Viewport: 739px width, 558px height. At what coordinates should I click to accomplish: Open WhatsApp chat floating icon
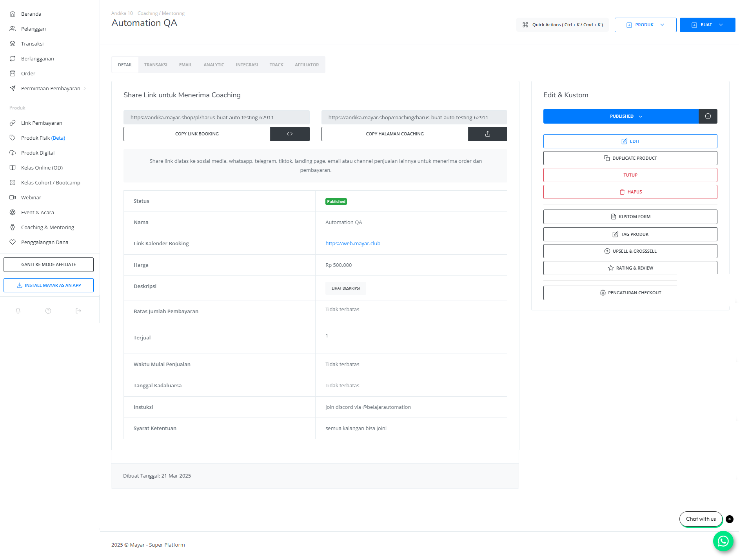723,541
